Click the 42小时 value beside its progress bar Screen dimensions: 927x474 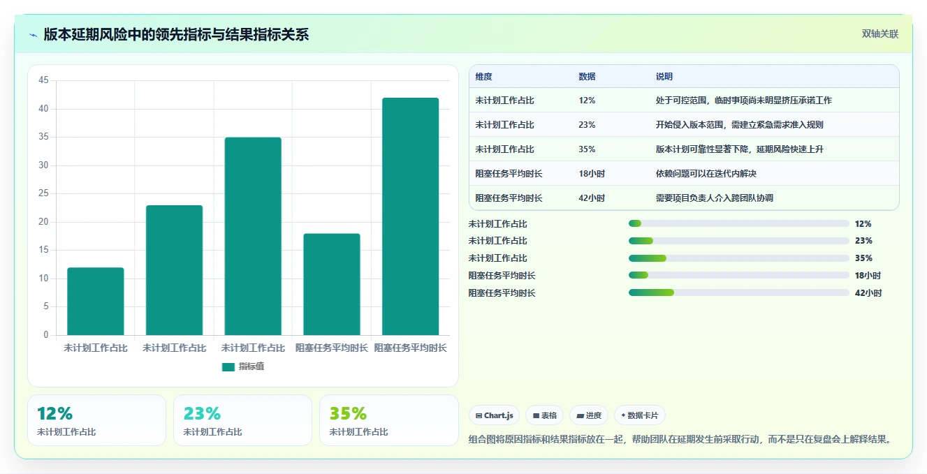coord(868,293)
